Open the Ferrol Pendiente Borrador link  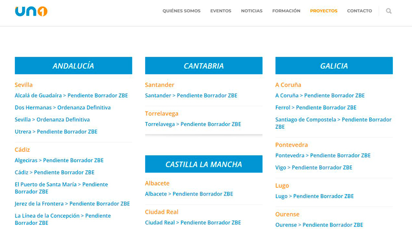[316, 108]
